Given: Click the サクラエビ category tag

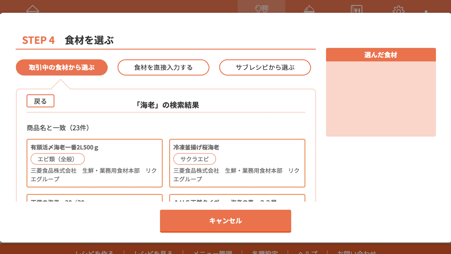Looking at the screenshot, I should 194,159.
